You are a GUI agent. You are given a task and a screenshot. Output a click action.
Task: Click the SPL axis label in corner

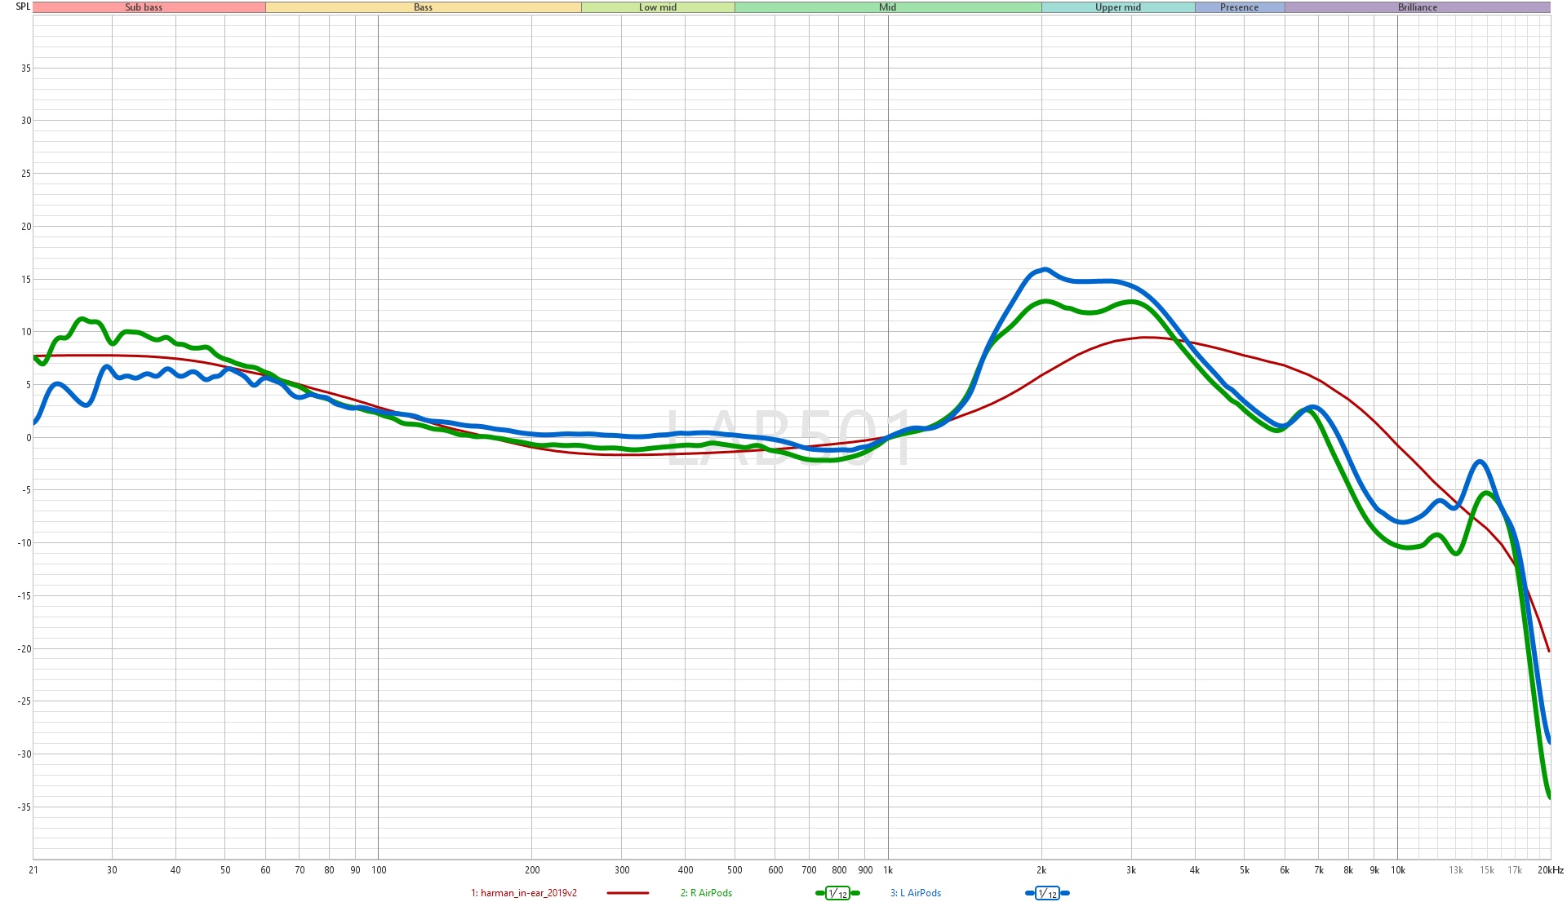click(x=23, y=7)
